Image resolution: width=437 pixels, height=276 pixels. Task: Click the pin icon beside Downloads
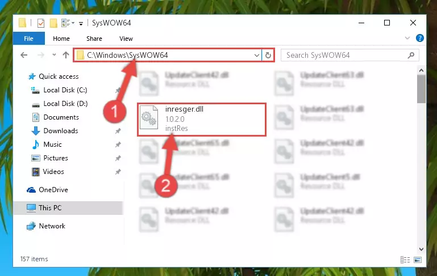pos(118,131)
